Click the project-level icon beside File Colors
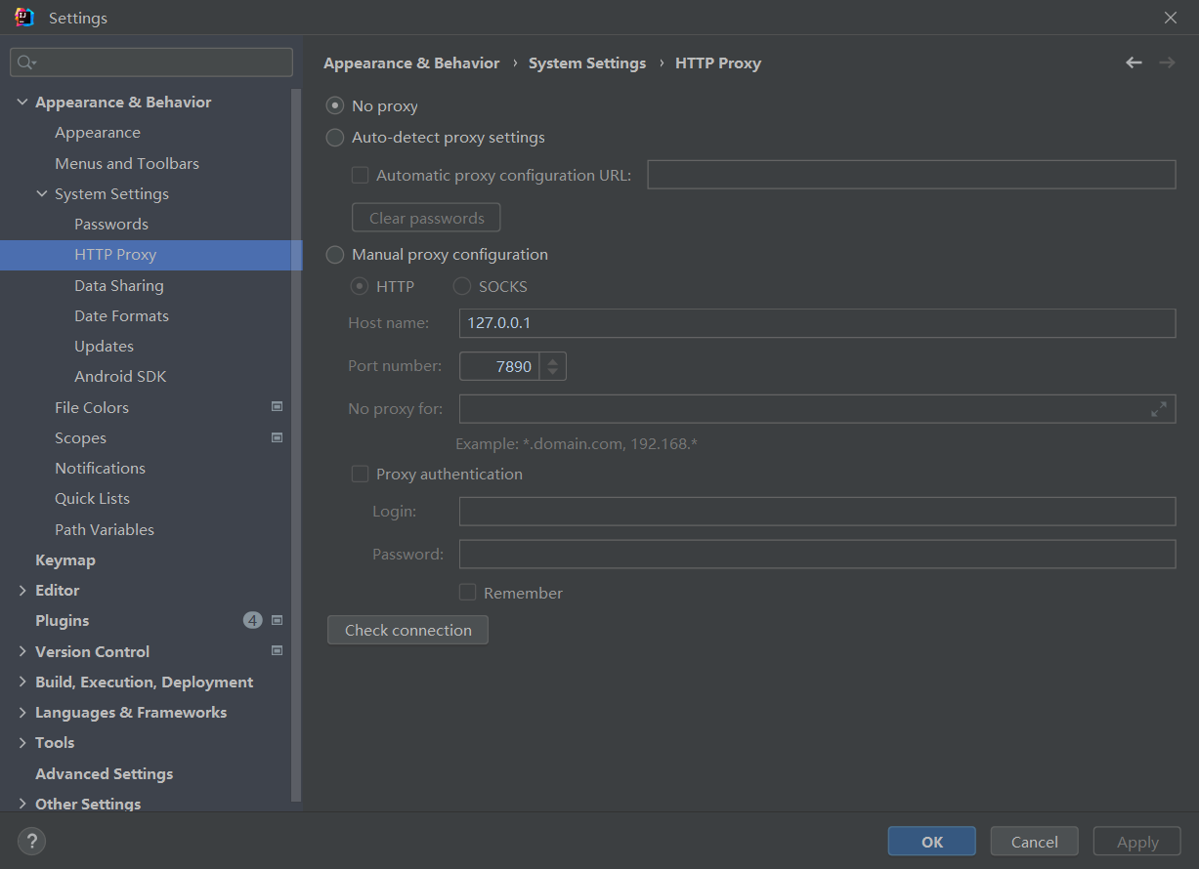Viewport: 1199px width, 869px height. (x=277, y=407)
